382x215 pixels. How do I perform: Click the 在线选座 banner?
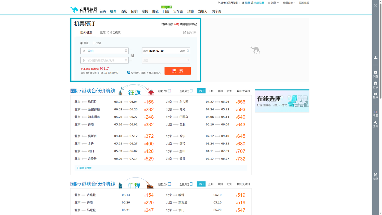282,101
